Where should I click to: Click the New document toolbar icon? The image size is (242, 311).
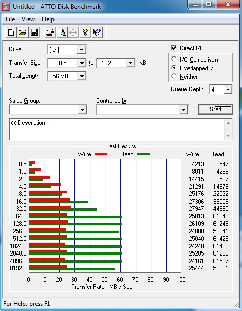coord(11,32)
